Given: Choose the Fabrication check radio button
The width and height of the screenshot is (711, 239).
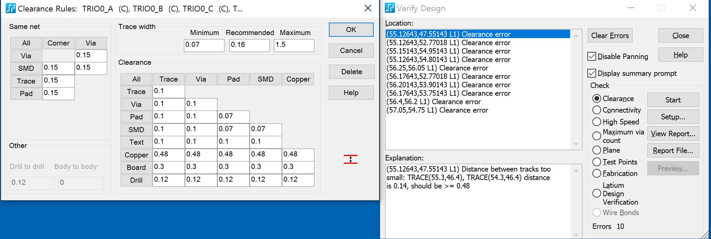Looking at the screenshot, I should [x=596, y=173].
